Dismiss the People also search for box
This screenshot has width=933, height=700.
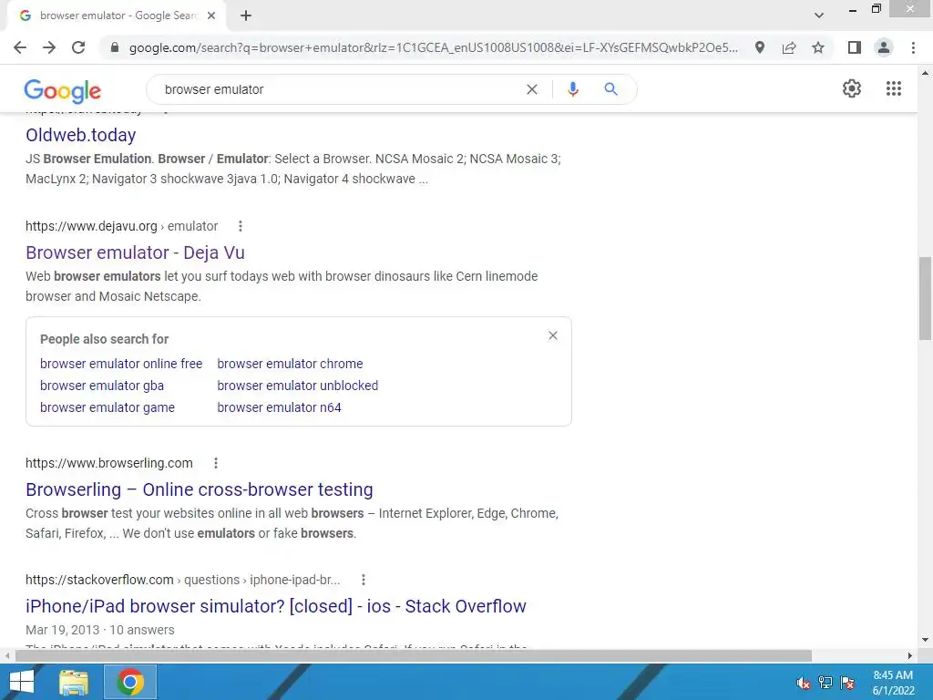553,335
